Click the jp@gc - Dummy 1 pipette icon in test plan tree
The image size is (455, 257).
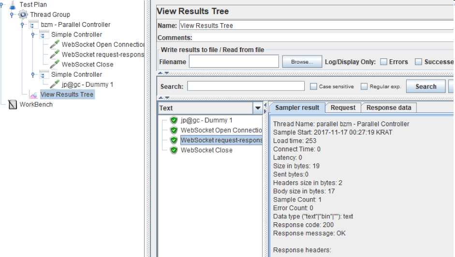[x=55, y=84]
